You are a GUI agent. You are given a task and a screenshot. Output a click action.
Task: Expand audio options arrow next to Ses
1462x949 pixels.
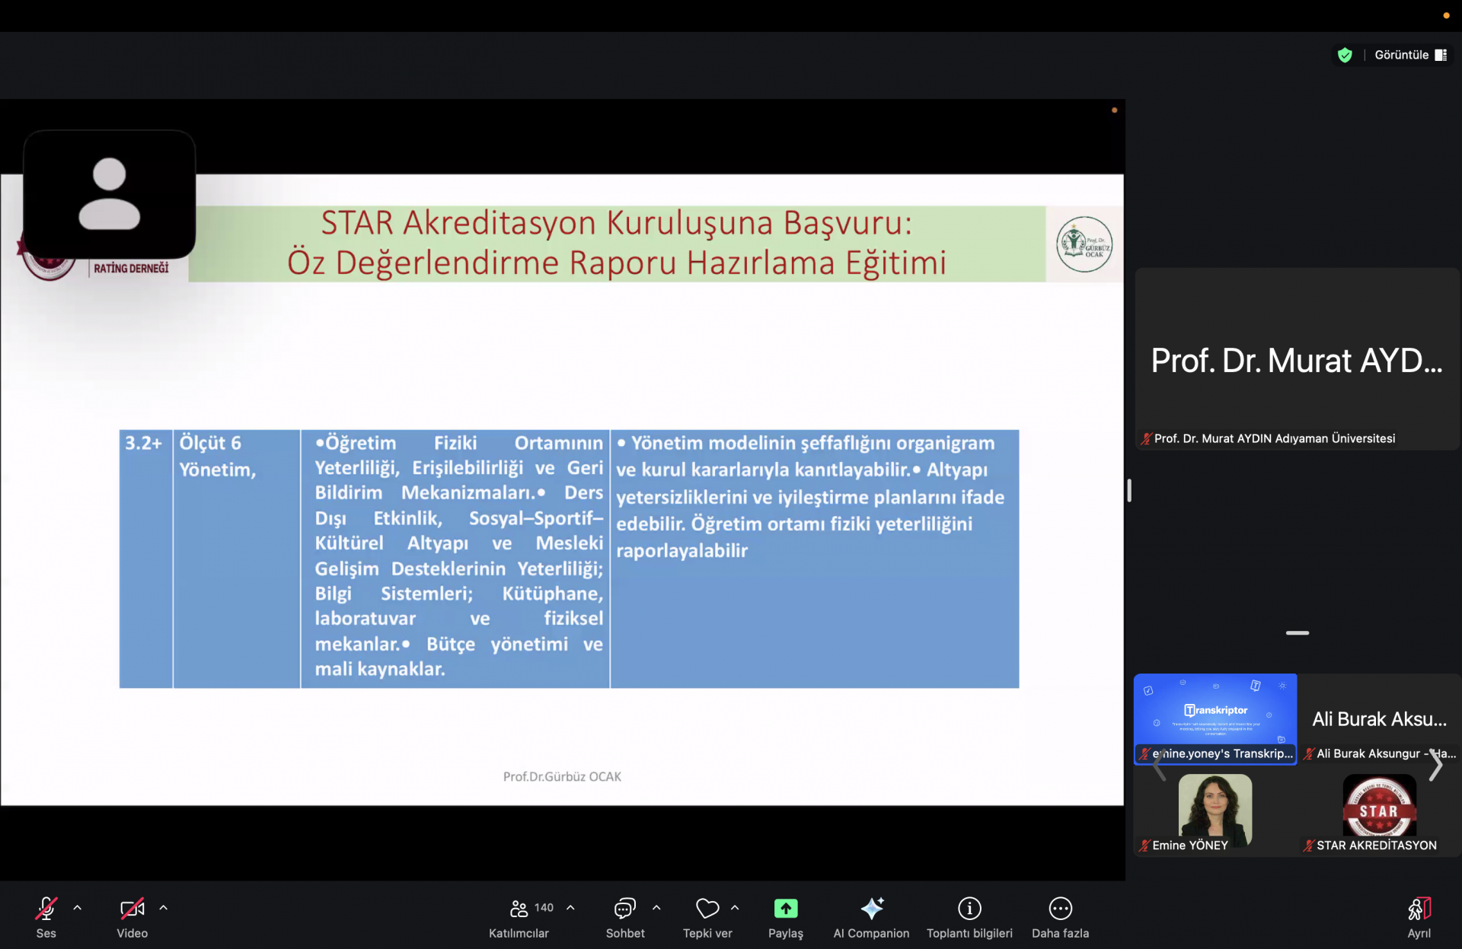point(78,908)
